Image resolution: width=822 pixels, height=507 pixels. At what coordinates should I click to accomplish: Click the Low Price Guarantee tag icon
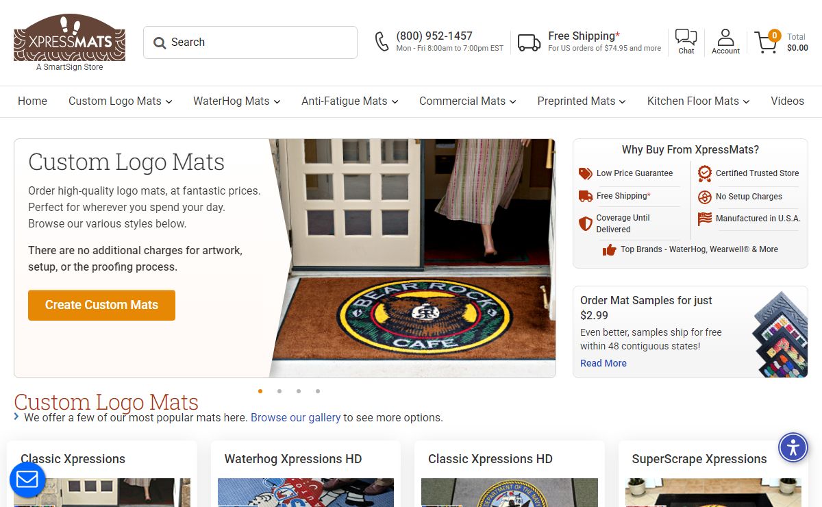click(x=585, y=173)
